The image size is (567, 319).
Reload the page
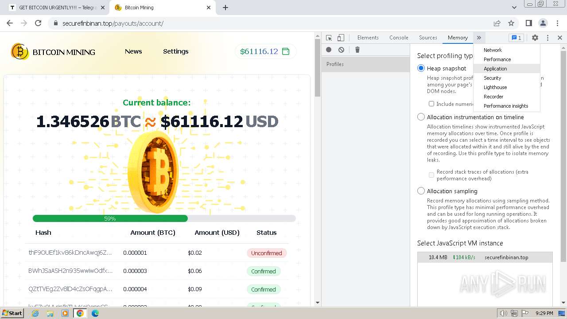click(38, 23)
